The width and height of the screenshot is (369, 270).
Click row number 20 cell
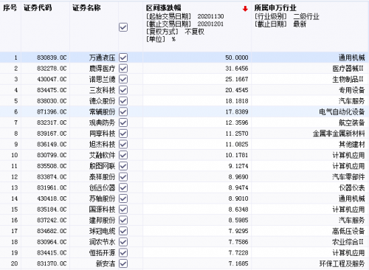14,263
